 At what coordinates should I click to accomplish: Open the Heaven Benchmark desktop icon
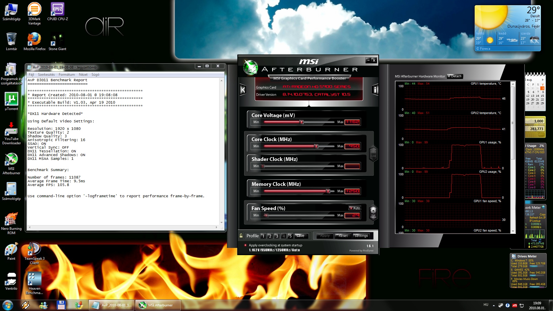pyautogui.click(x=35, y=283)
